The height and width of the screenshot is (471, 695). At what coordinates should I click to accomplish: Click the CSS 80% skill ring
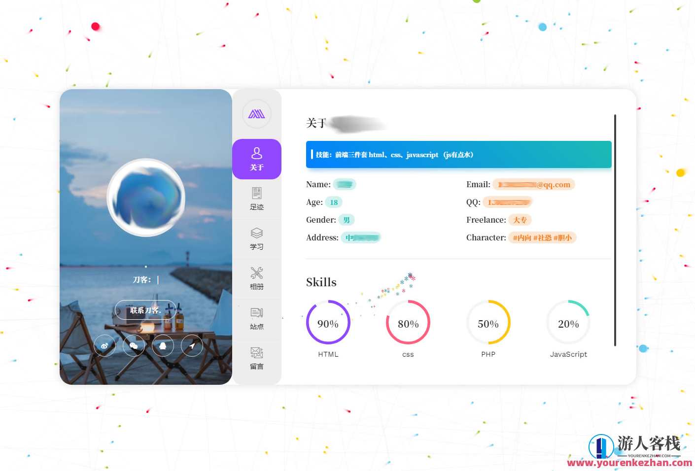(408, 323)
